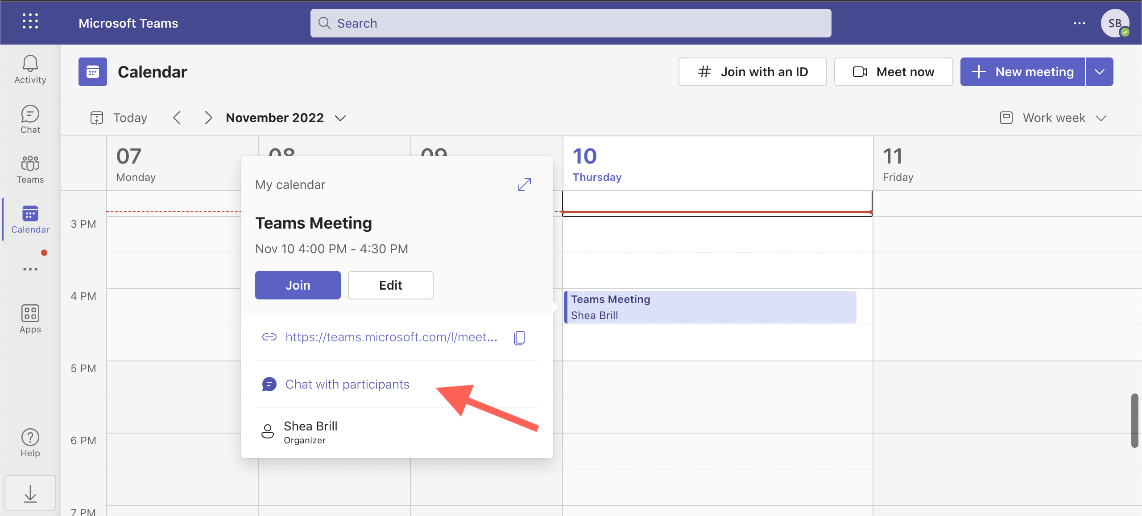The height and width of the screenshot is (516, 1142).
Task: Create a New meeting
Action: pyautogui.click(x=1022, y=72)
